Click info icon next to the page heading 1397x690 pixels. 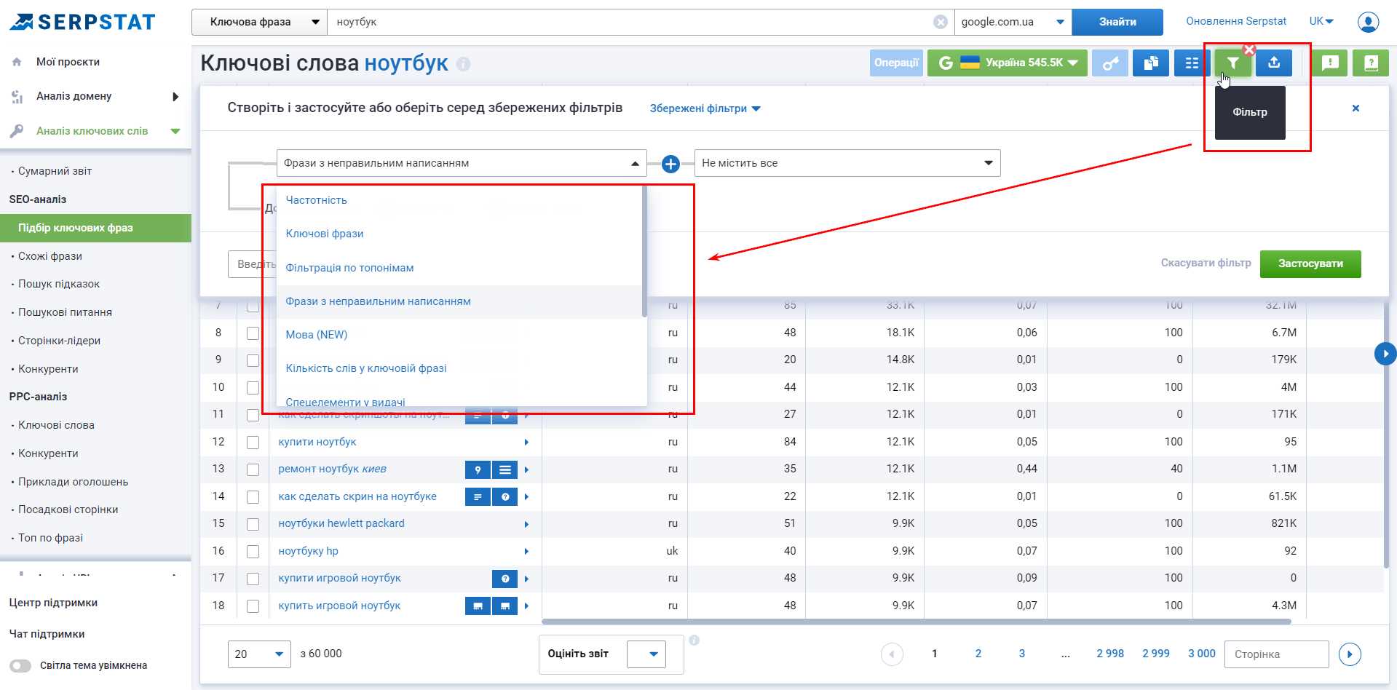464,64
